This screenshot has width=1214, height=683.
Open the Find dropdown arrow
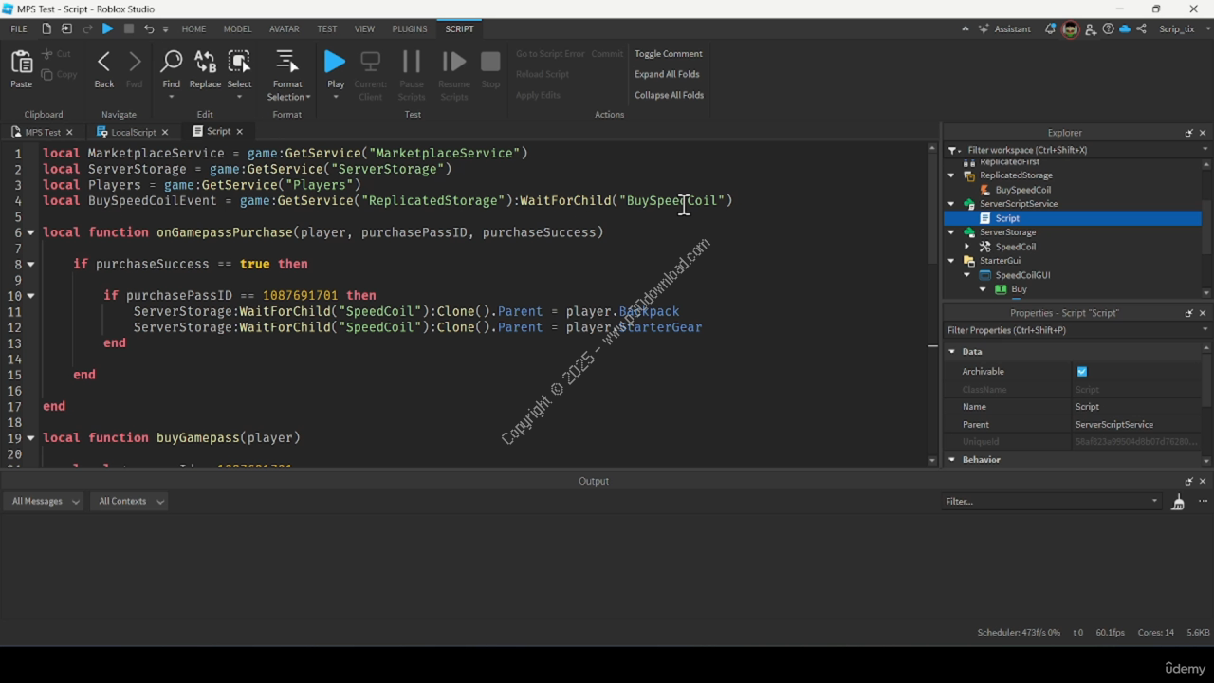(172, 97)
